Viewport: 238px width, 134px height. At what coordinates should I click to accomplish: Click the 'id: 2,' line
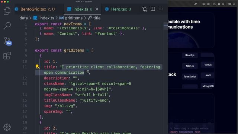coord(50,128)
